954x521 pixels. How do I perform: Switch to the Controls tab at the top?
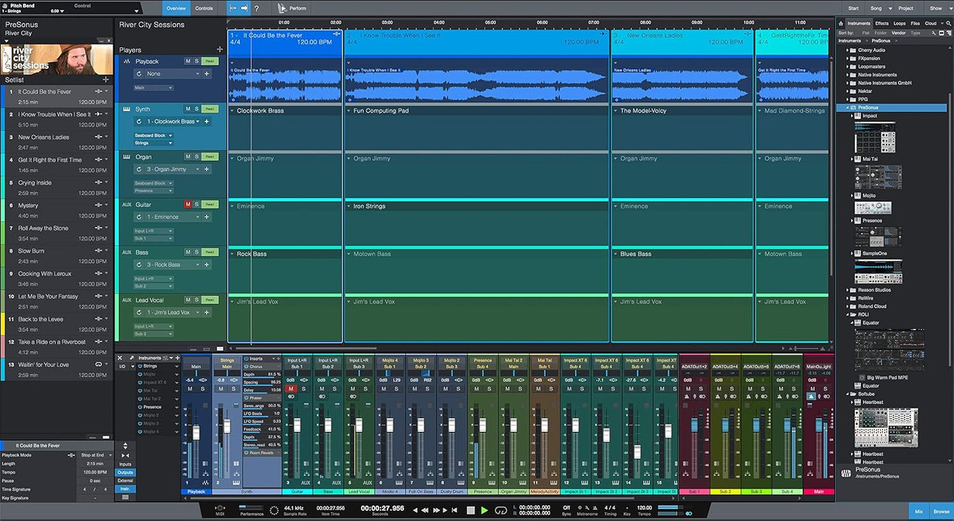205,8
